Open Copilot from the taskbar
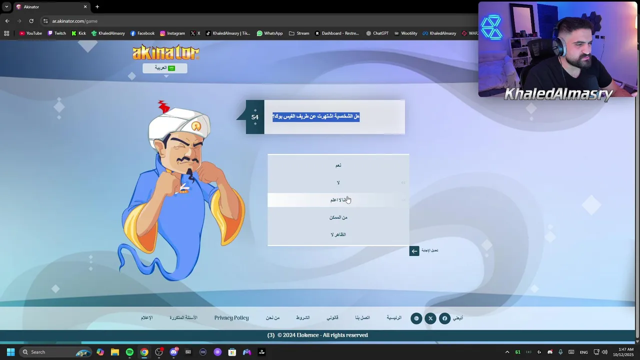This screenshot has width=640, height=360. point(100,352)
